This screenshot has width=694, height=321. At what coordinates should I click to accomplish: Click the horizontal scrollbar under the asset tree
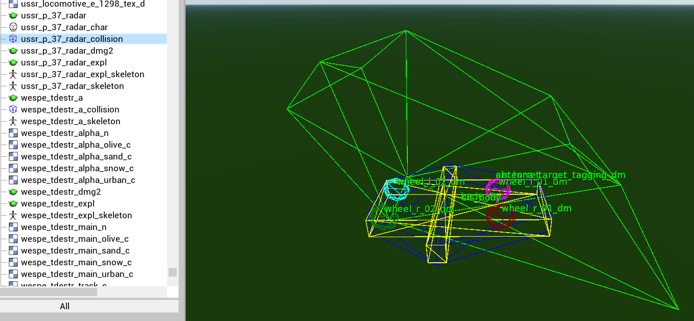coord(49,292)
